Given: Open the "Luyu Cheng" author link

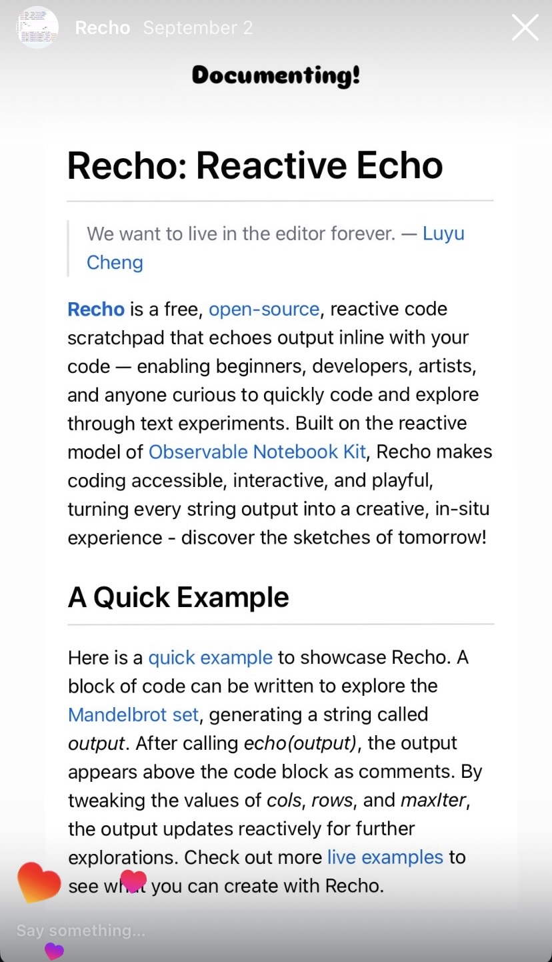Looking at the screenshot, I should click(x=443, y=234).
